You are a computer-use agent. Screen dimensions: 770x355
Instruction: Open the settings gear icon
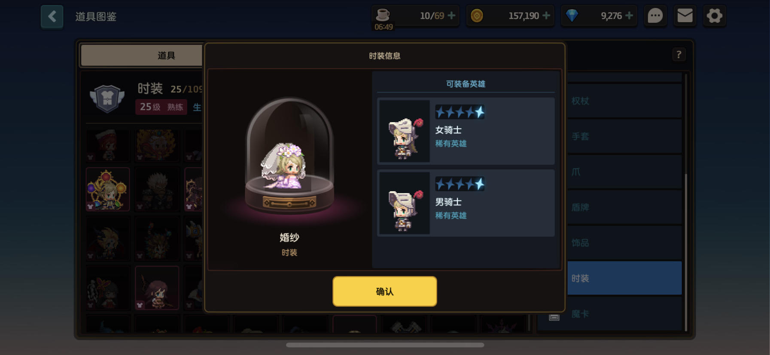pyautogui.click(x=715, y=16)
